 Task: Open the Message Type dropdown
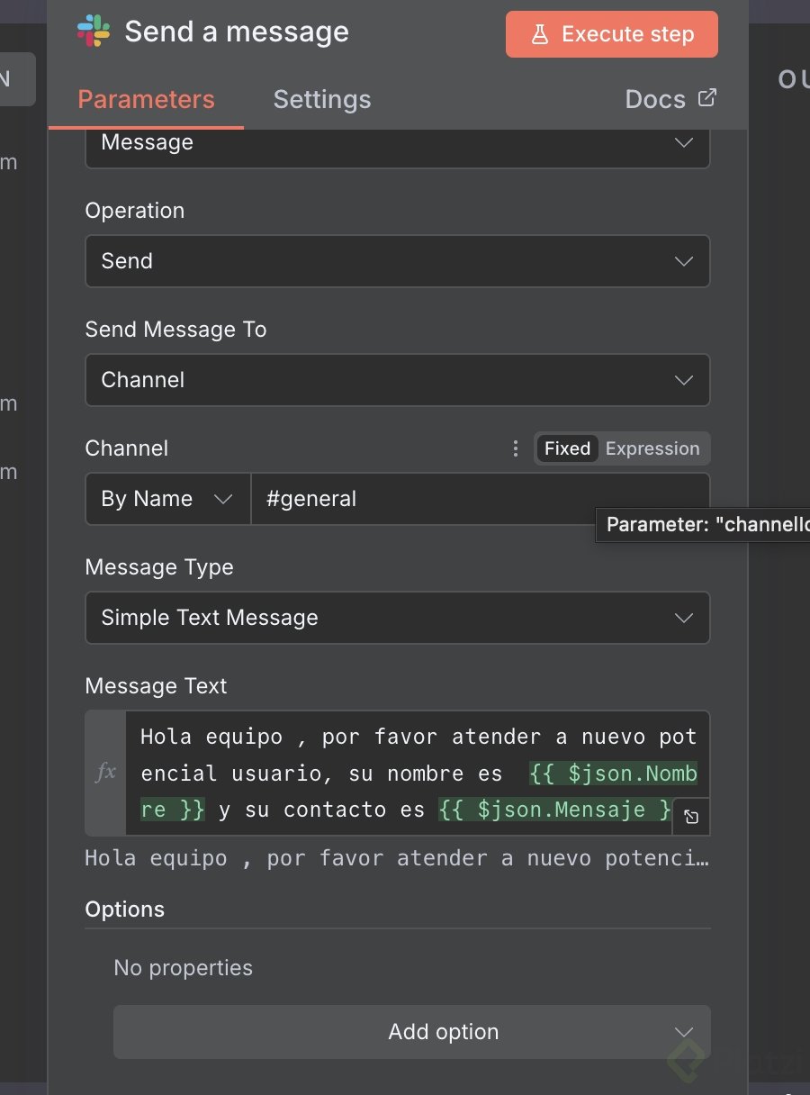coord(397,618)
